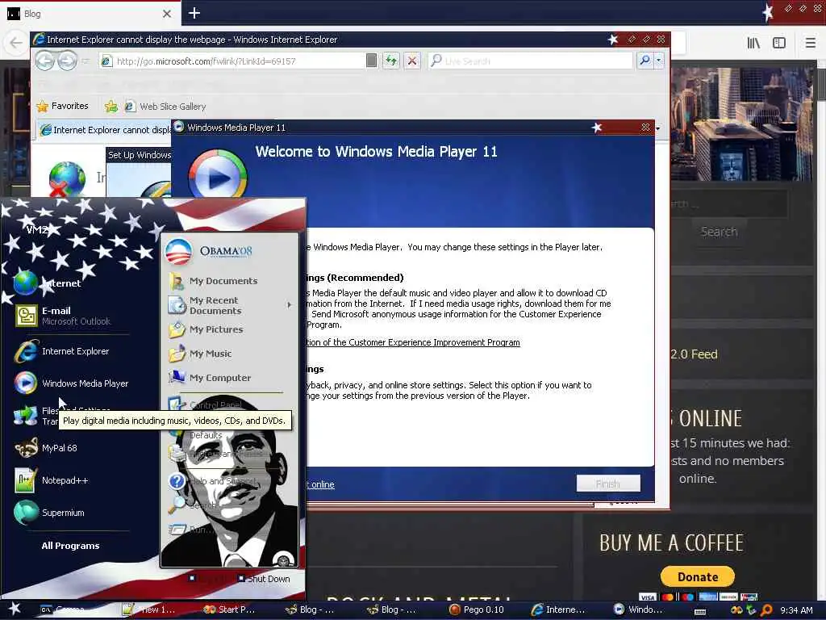The height and width of the screenshot is (620, 826).
Task: Open All Programs list
Action: [x=71, y=546]
